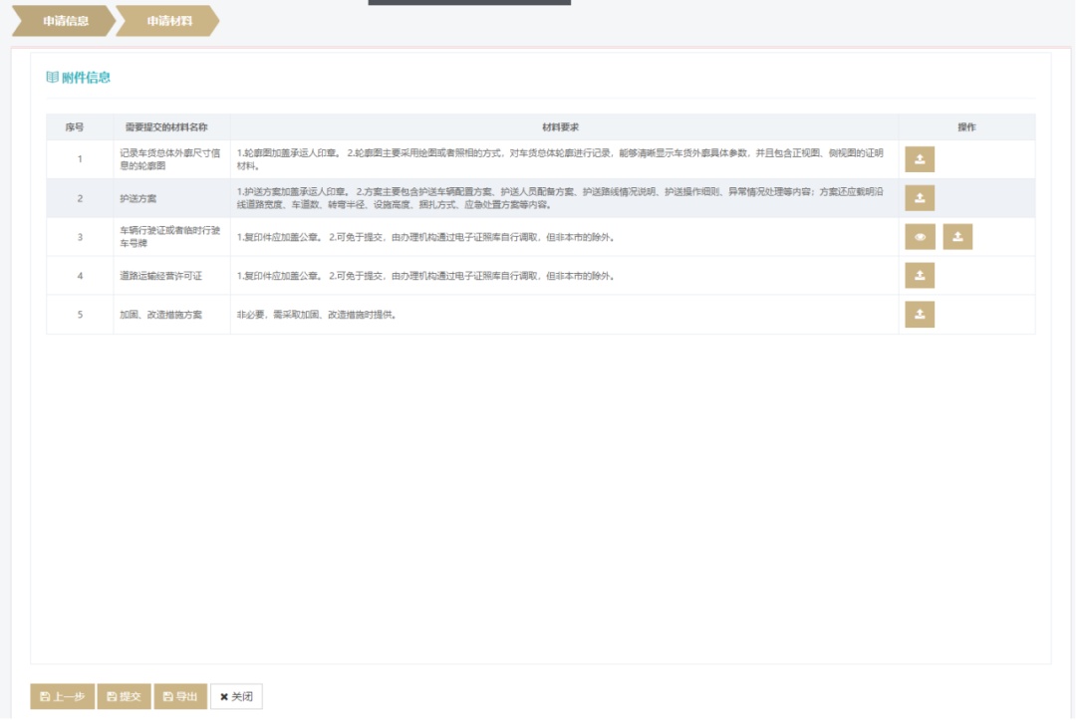Go back with the 上一步 button
Screen dimensions: 1076x720
63,697
